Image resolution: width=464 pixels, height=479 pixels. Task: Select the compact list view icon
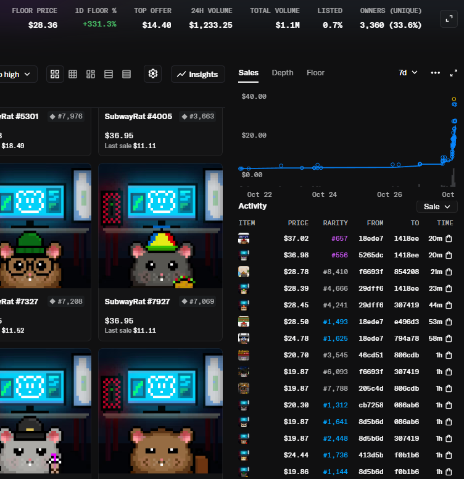click(126, 74)
